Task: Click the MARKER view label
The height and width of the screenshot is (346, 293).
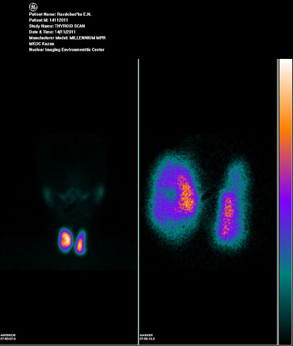Action: [x=146, y=335]
